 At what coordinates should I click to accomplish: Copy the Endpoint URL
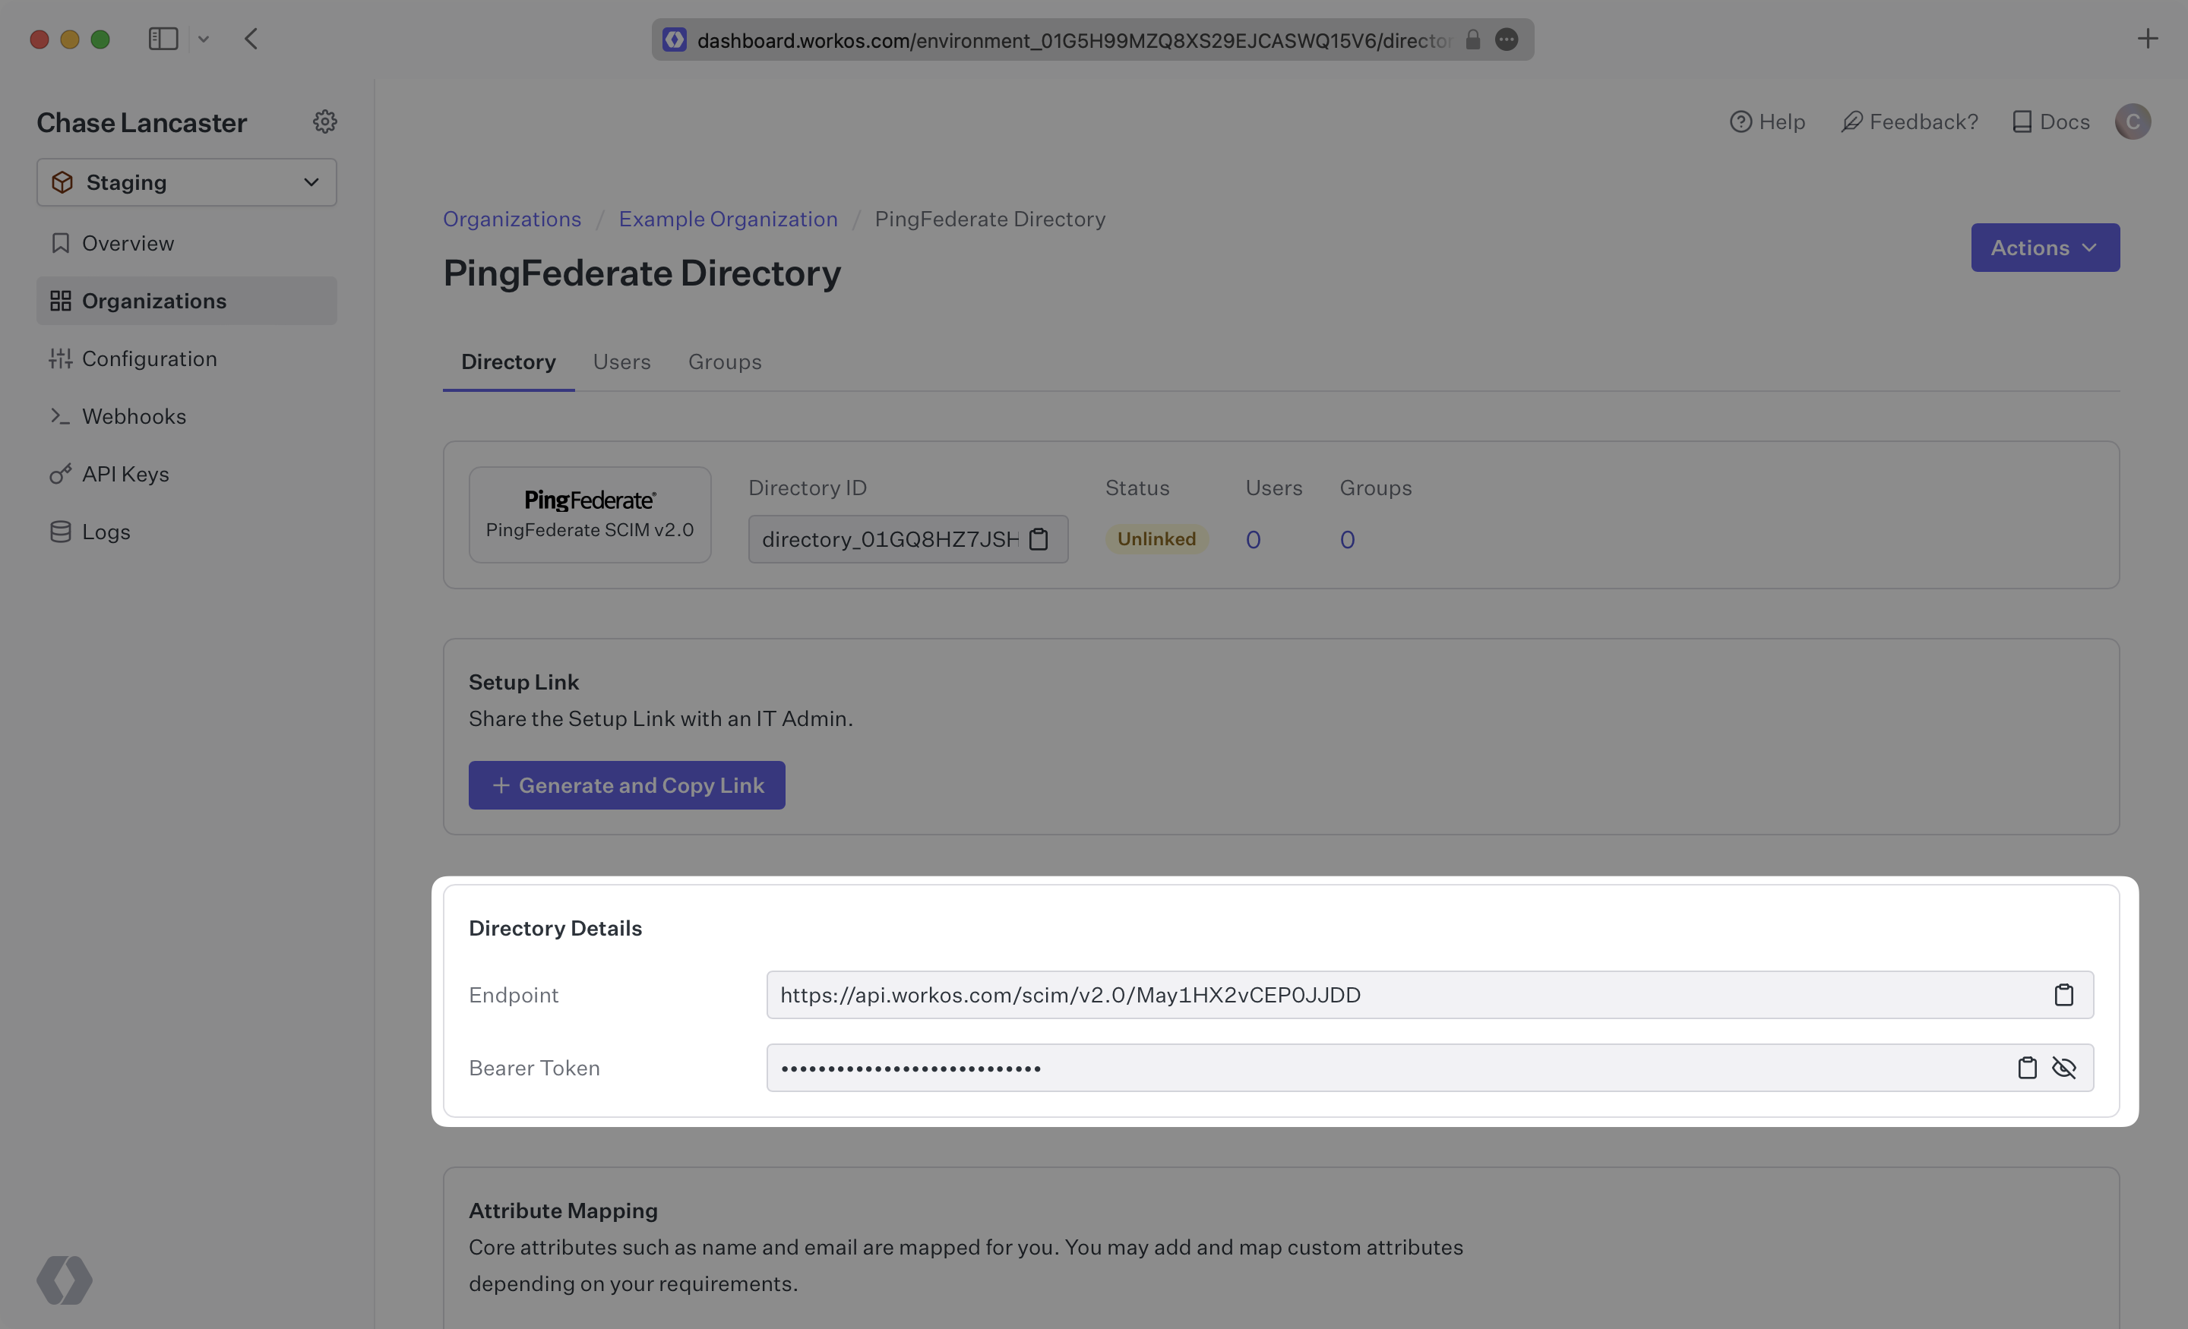pyautogui.click(x=2065, y=994)
